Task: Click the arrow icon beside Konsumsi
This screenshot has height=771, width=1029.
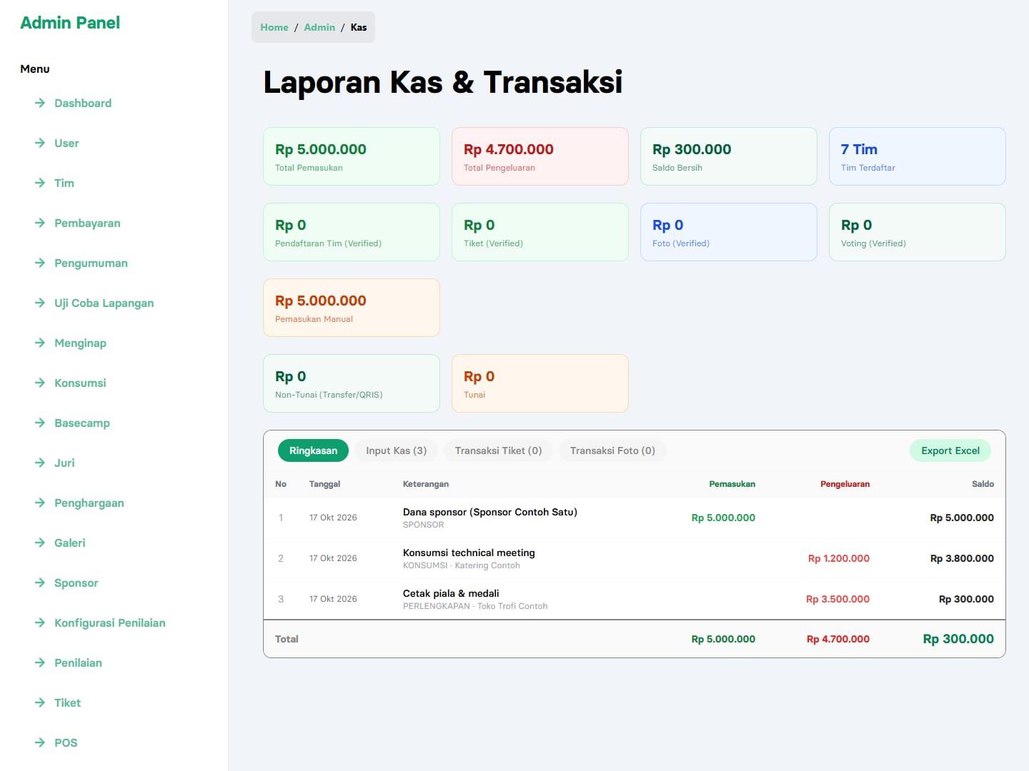Action: click(x=40, y=383)
